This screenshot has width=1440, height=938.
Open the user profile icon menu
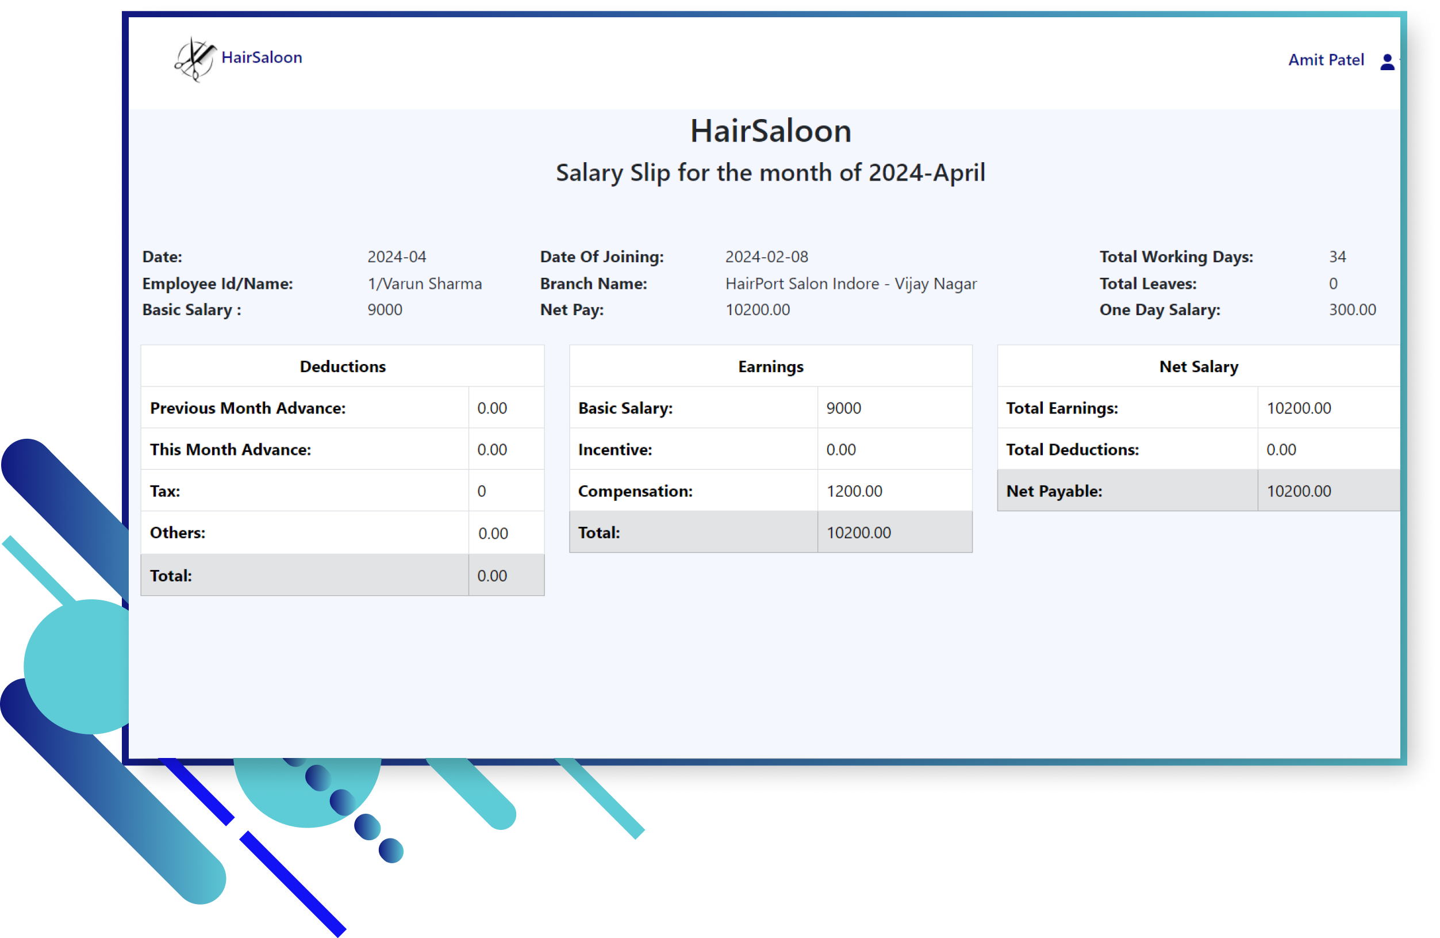1387,62
